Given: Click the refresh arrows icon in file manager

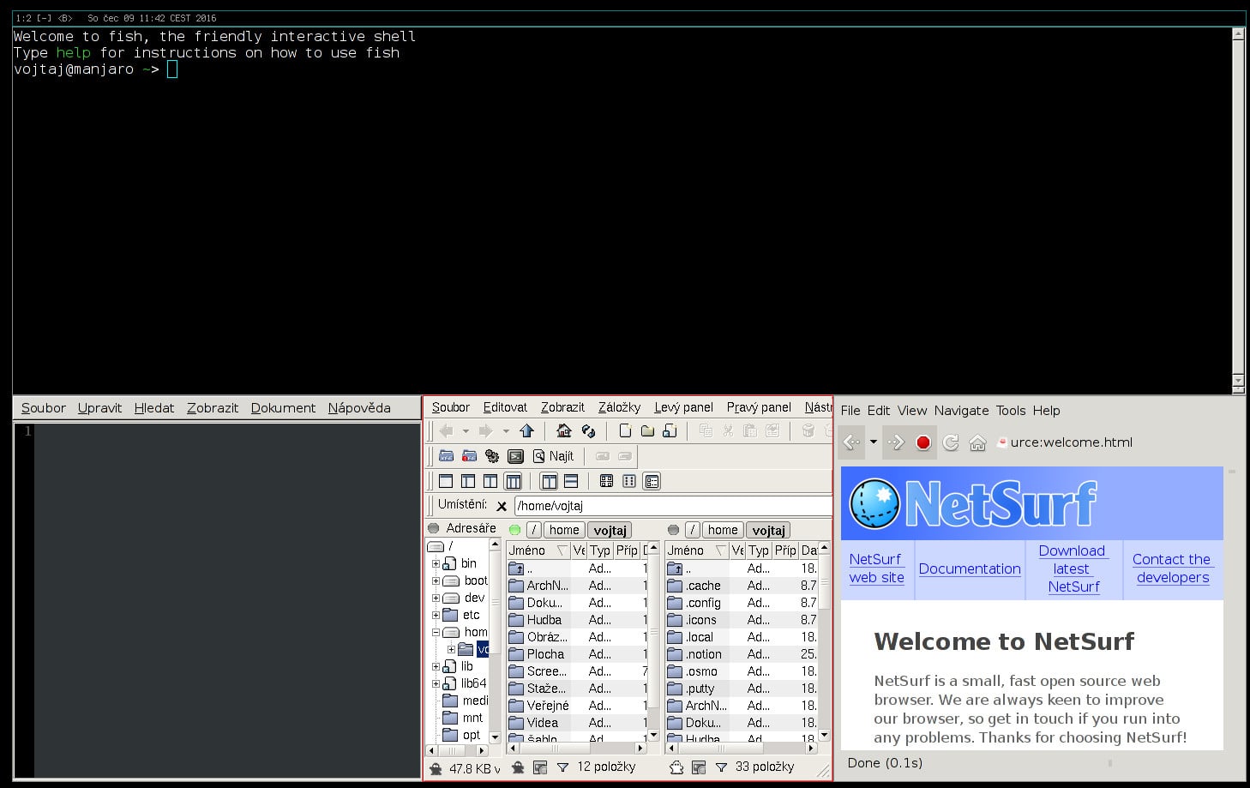Looking at the screenshot, I should click(588, 430).
